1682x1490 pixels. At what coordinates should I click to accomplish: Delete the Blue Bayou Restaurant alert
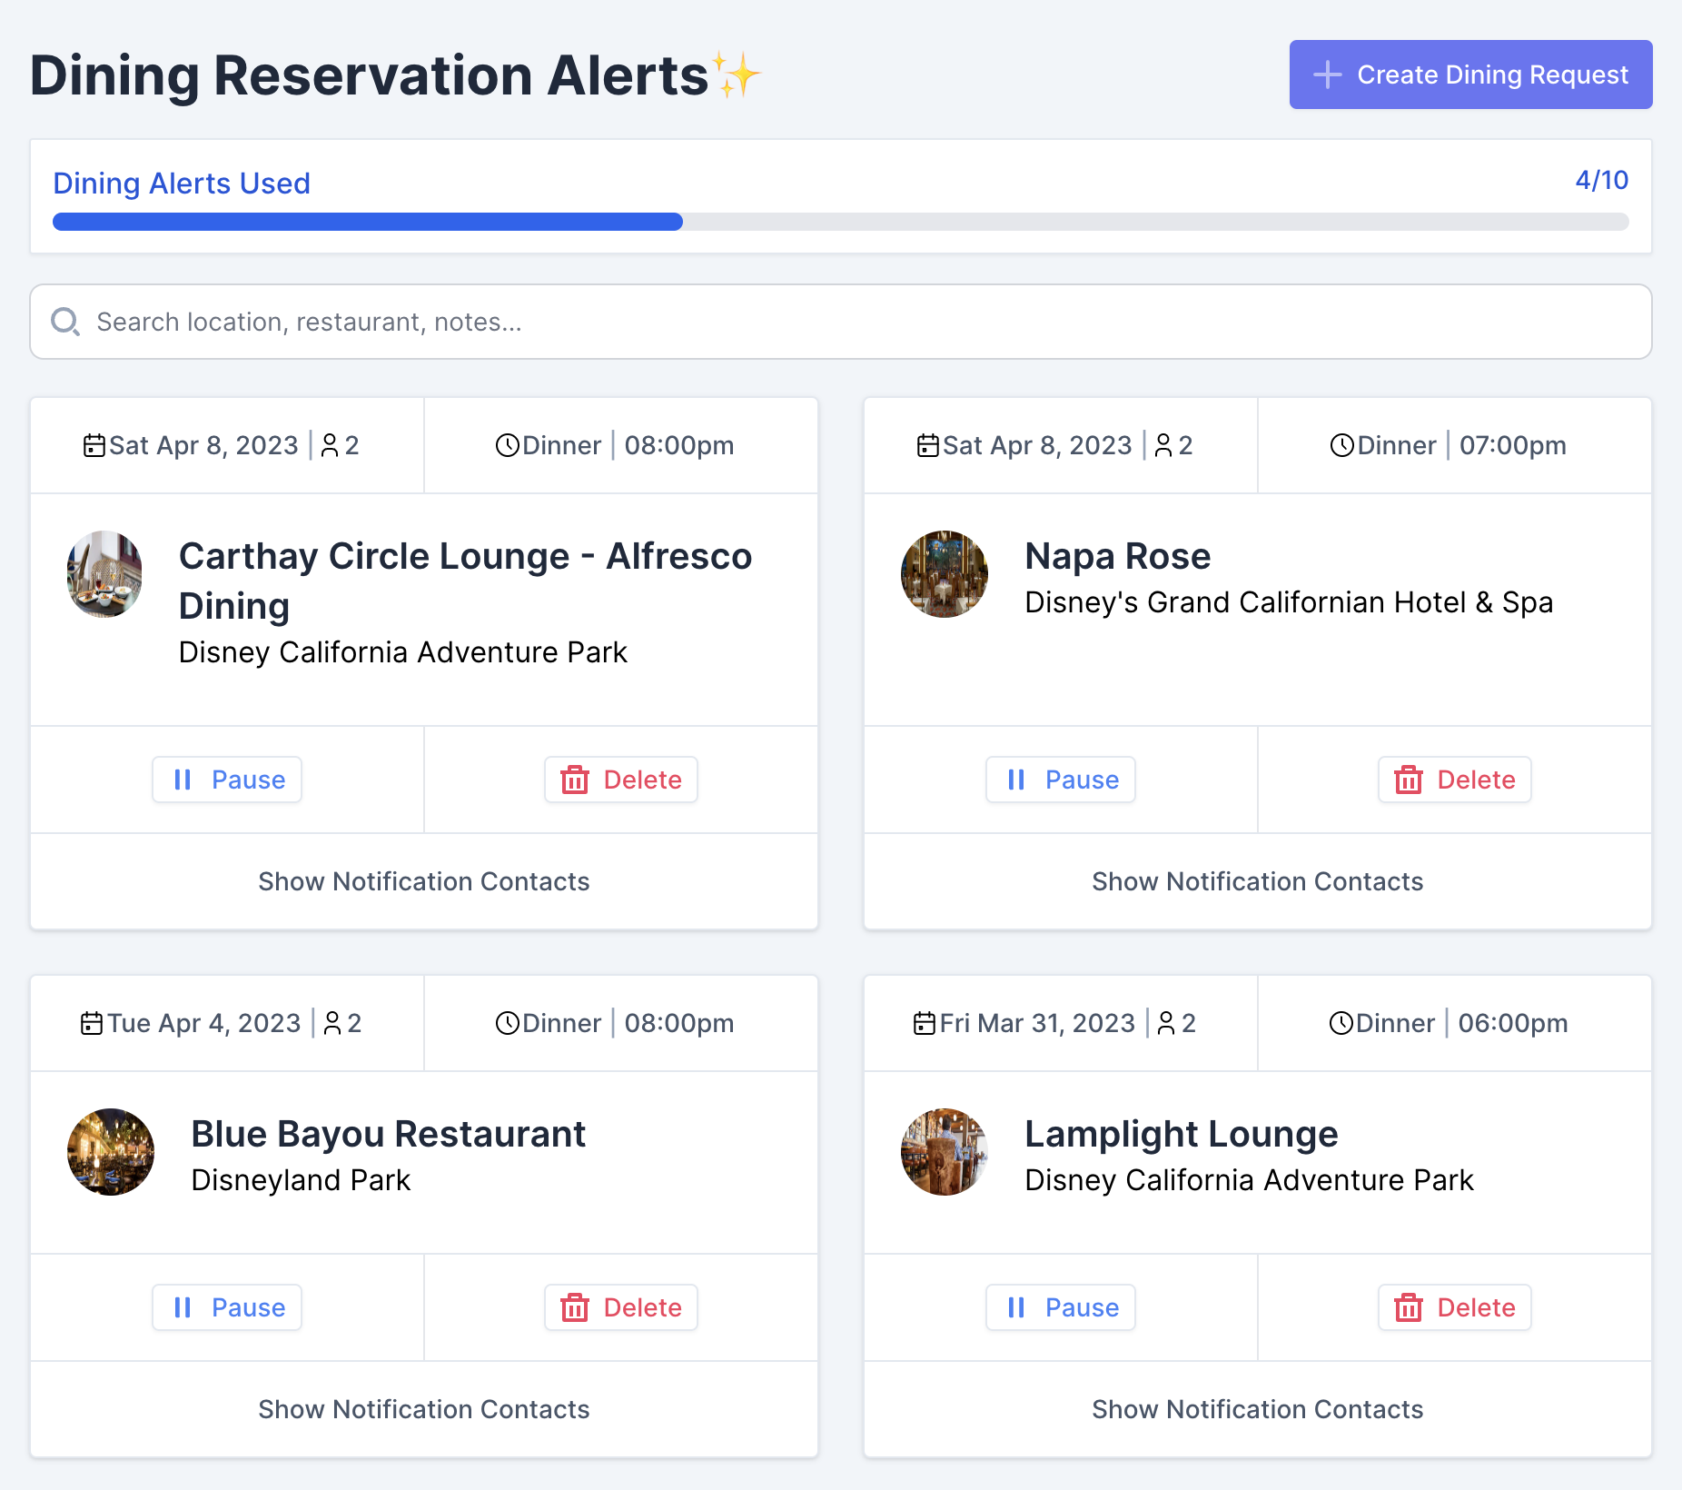click(621, 1307)
